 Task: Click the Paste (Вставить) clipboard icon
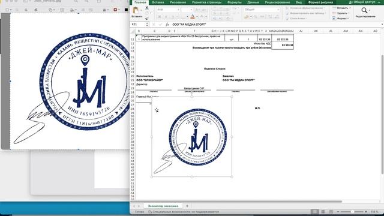click(x=136, y=10)
